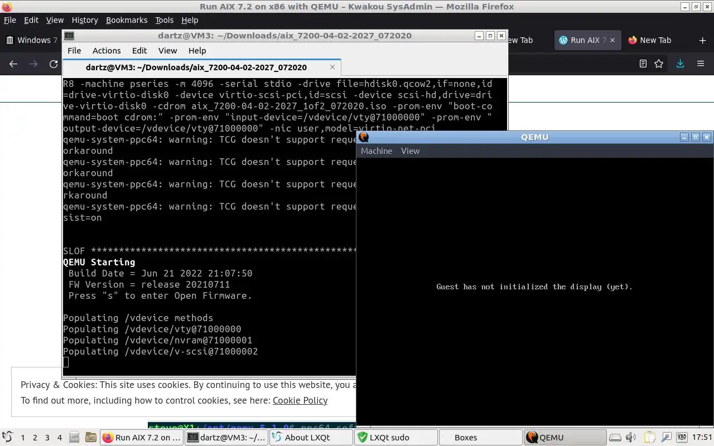Open the File menu in Firefox
The image size is (714, 446).
[10, 20]
